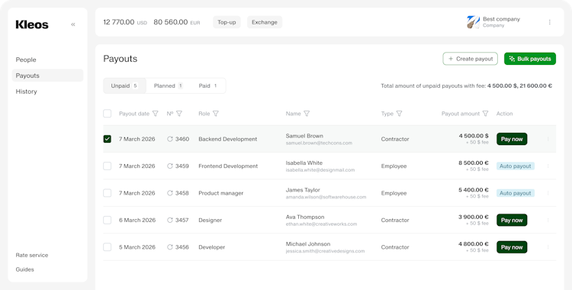Screen dimensions: 572x290
Task: Open the row menu for James Taylor
Action: 548,193
